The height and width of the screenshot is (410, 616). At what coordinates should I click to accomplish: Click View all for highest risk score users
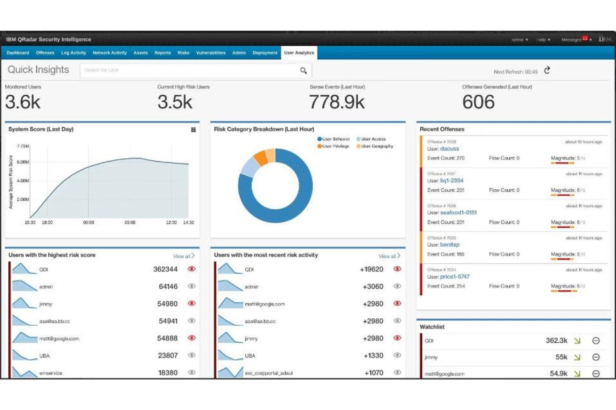(183, 256)
